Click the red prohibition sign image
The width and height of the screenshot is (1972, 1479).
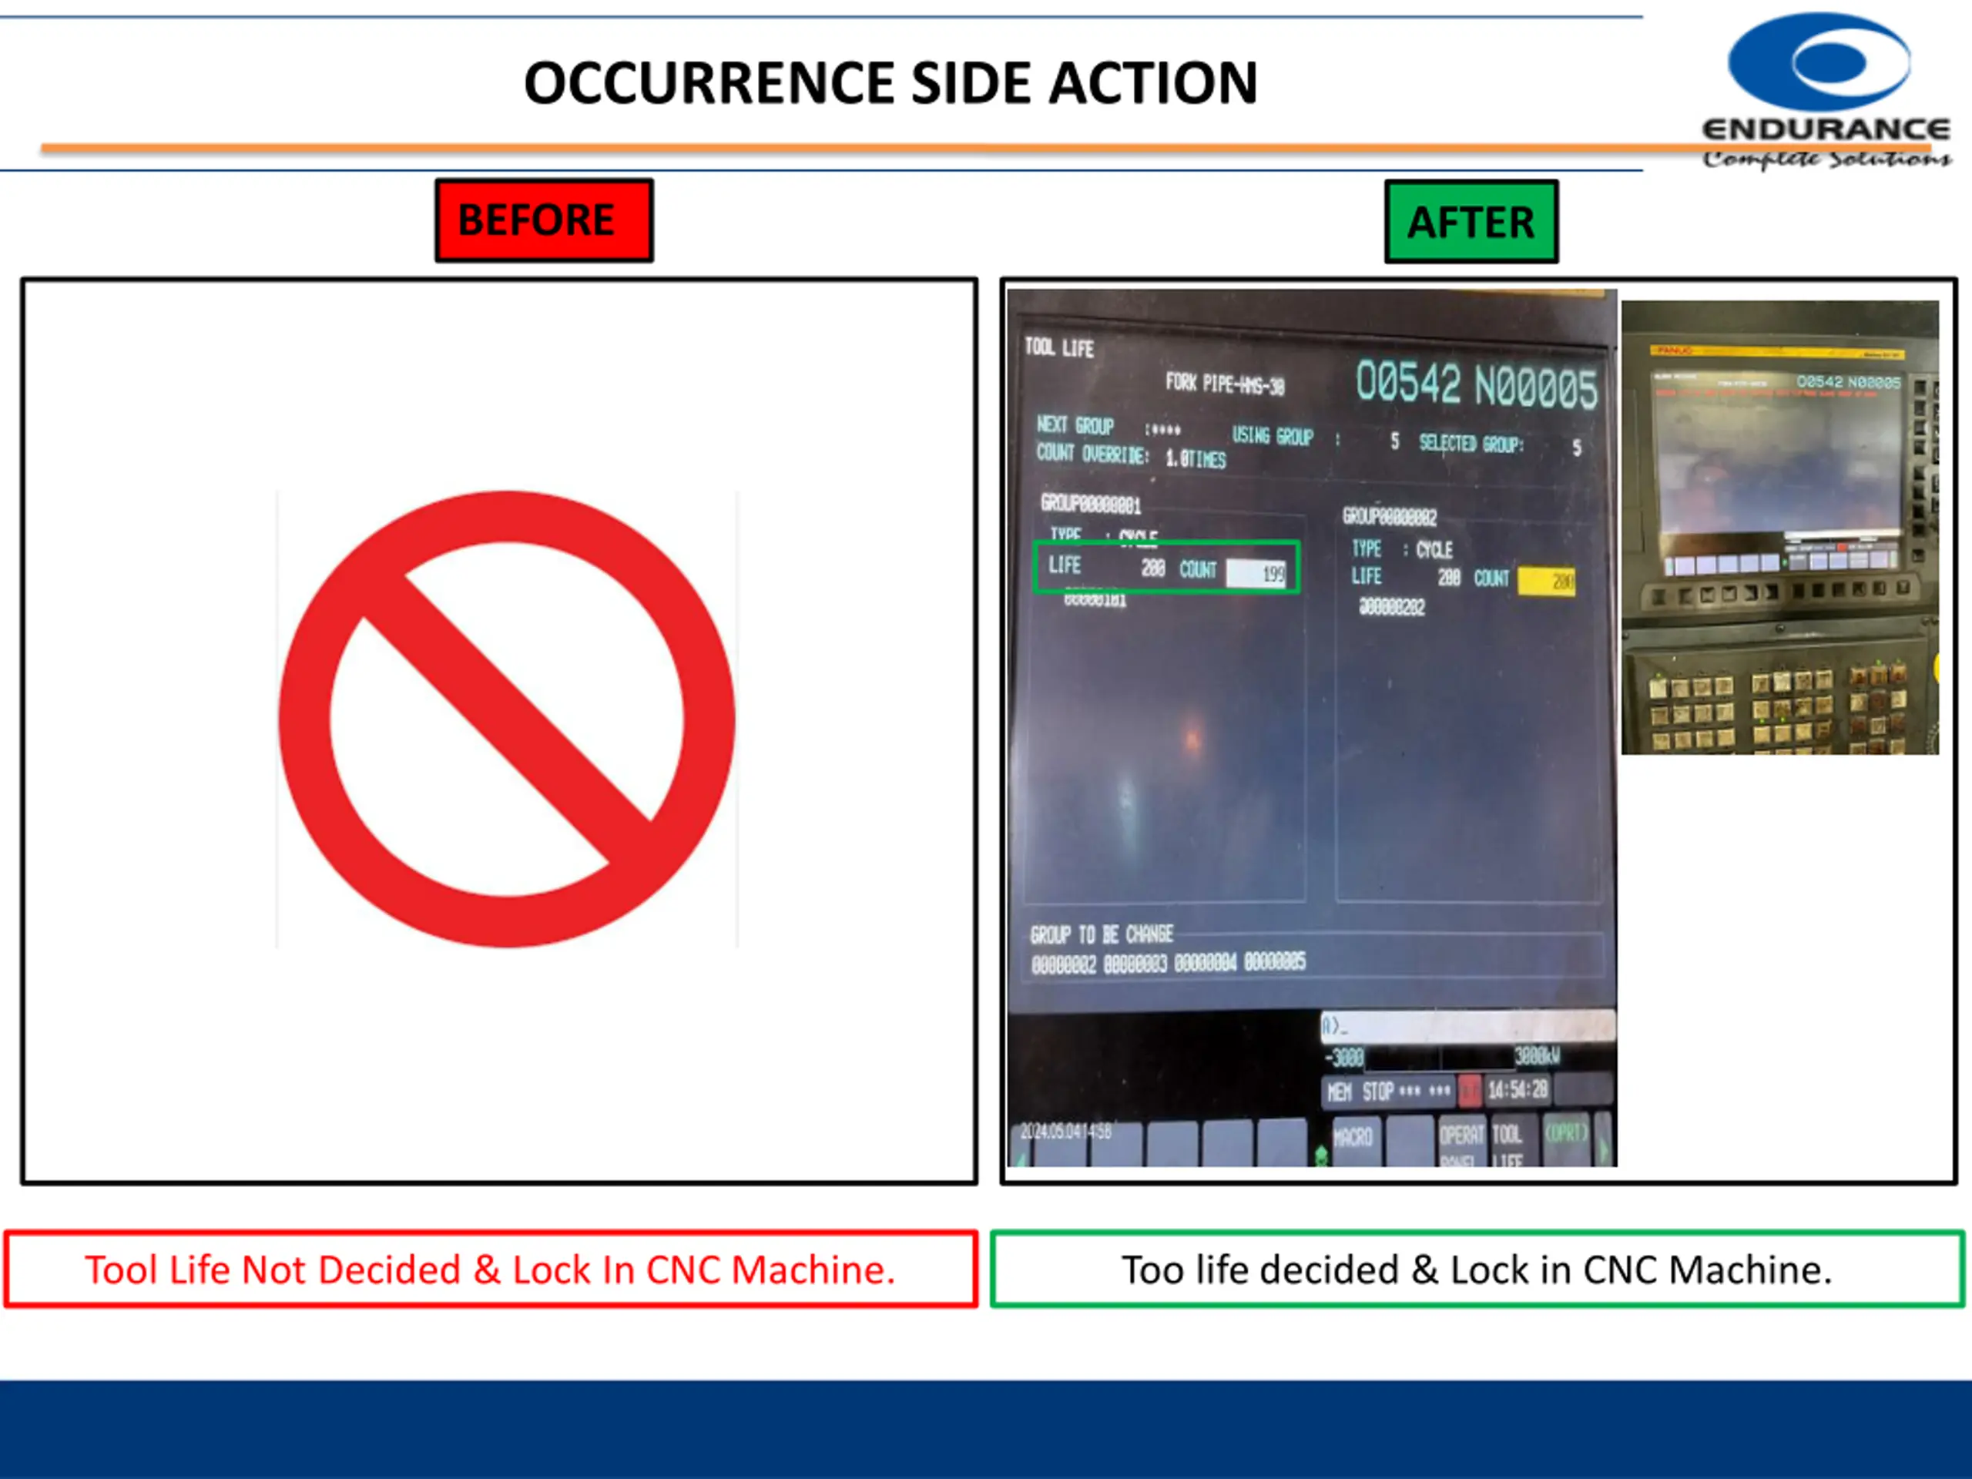tap(506, 719)
